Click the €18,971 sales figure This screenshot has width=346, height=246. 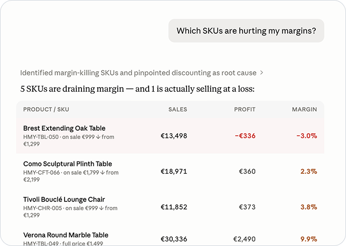click(x=174, y=171)
